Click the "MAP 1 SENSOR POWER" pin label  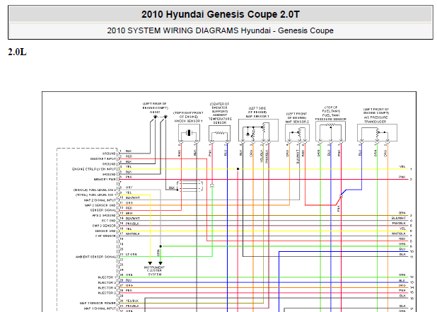pyautogui.click(x=98, y=304)
